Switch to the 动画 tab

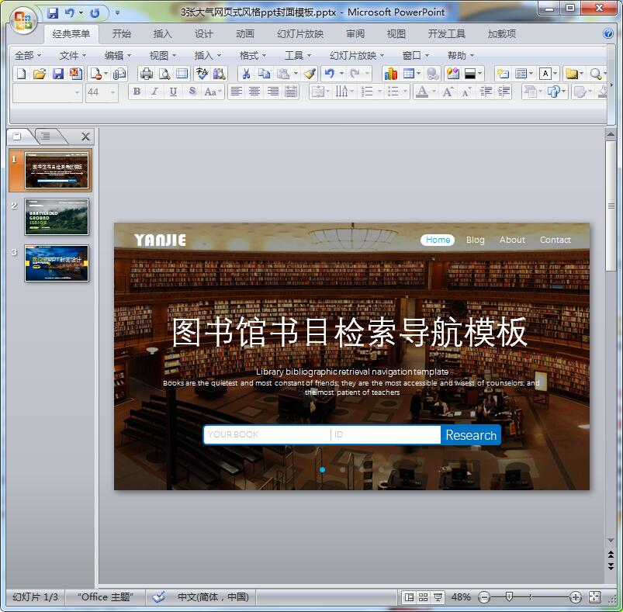(x=245, y=34)
